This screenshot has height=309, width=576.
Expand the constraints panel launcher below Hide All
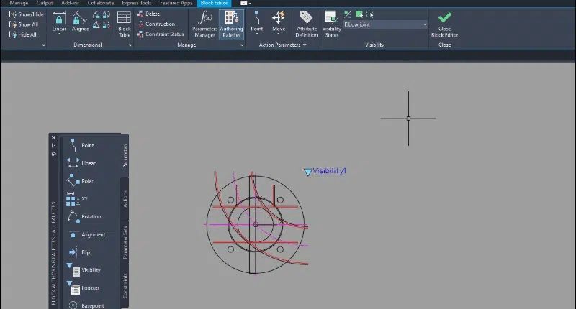[x=43, y=45]
